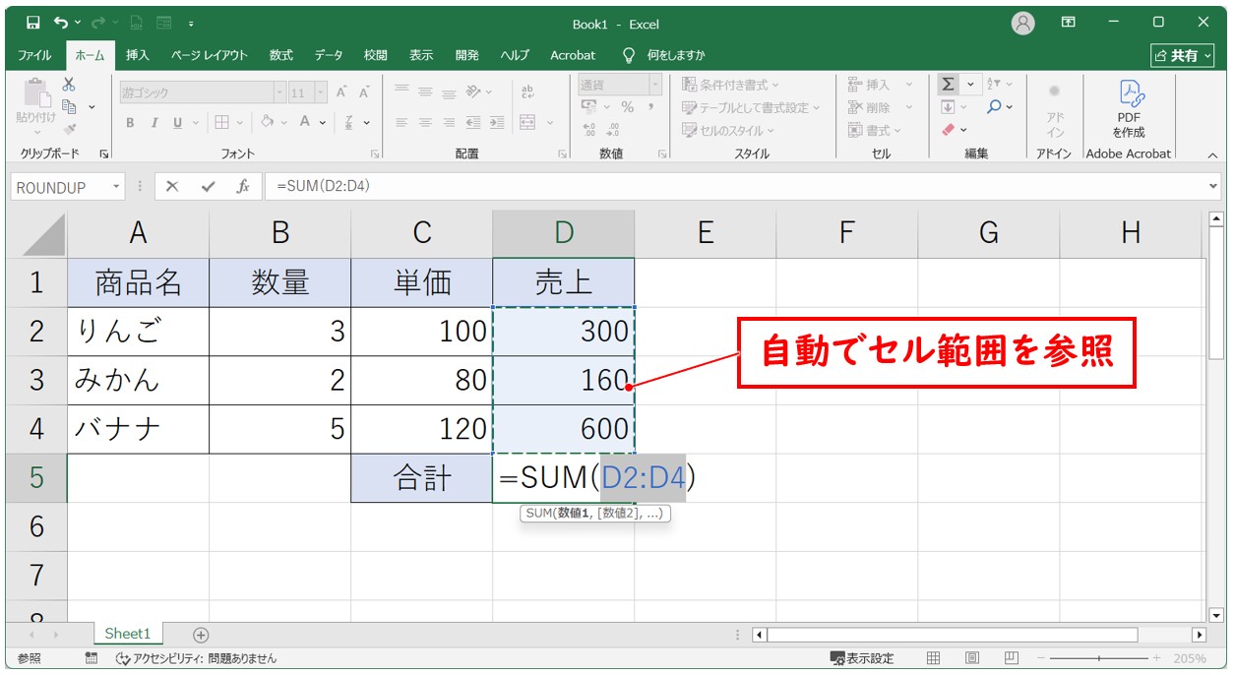Toggle Underline formatting button
This screenshot has width=1234, height=675.
click(178, 122)
